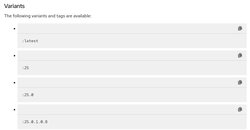Click the empty header bar above ':25.0.1.0.8'
Screen dimensions: 250x130
125,109
